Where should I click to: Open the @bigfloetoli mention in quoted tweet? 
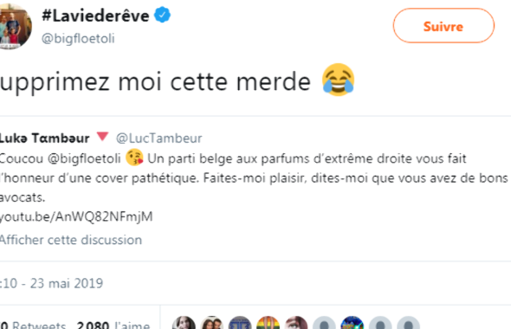pos(84,158)
